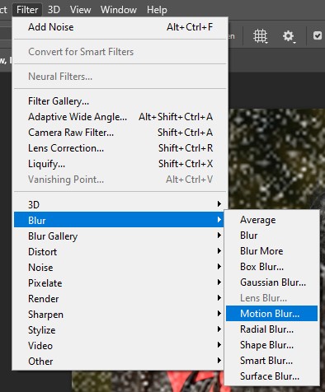Toggle the checkbox in the options bar

point(318,35)
